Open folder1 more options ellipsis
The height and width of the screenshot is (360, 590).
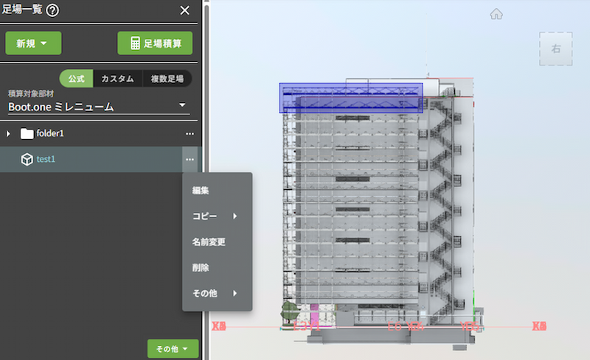click(190, 133)
